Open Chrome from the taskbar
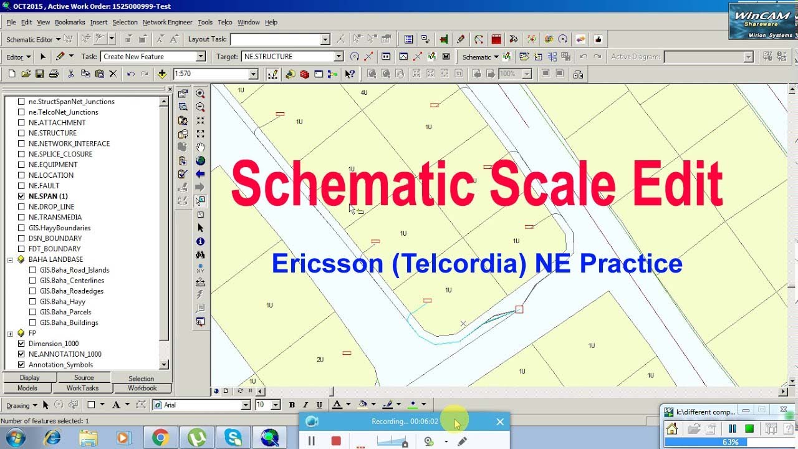 [160, 438]
